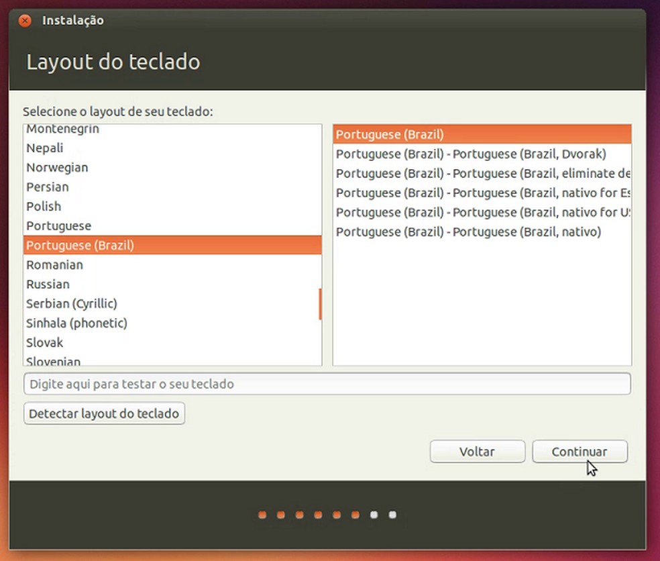Select Montenegrin in the layout list
660x561 pixels.
coord(172,130)
